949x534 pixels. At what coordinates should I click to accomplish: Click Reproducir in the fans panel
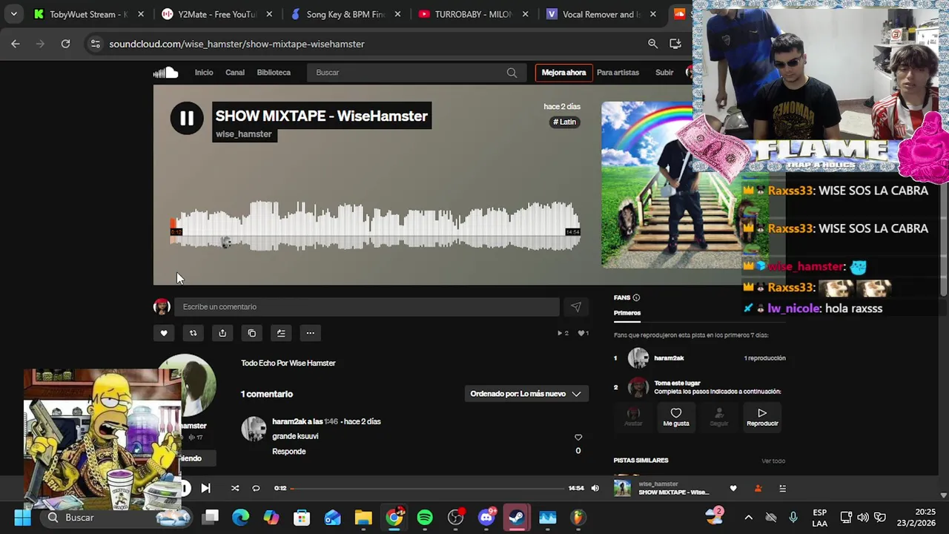(762, 417)
